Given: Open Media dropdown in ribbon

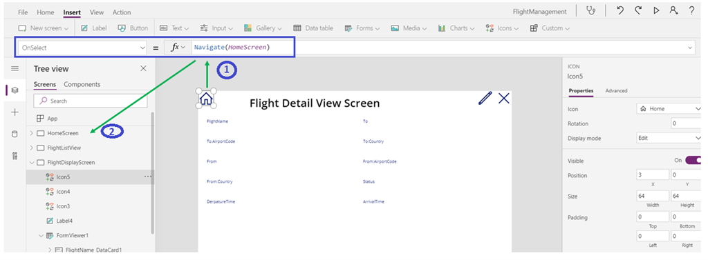Looking at the screenshot, I should tap(409, 28).
